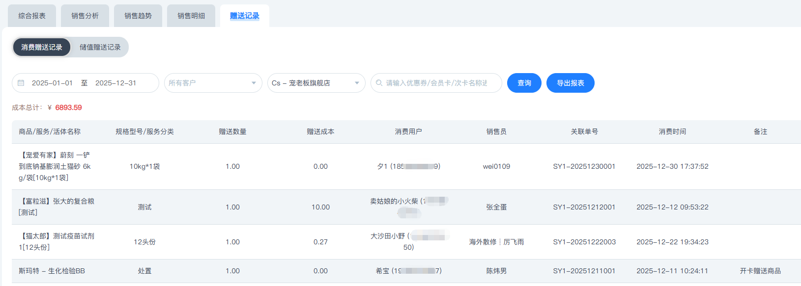
Task: Click the calendar icon in date range
Action: tap(21, 83)
